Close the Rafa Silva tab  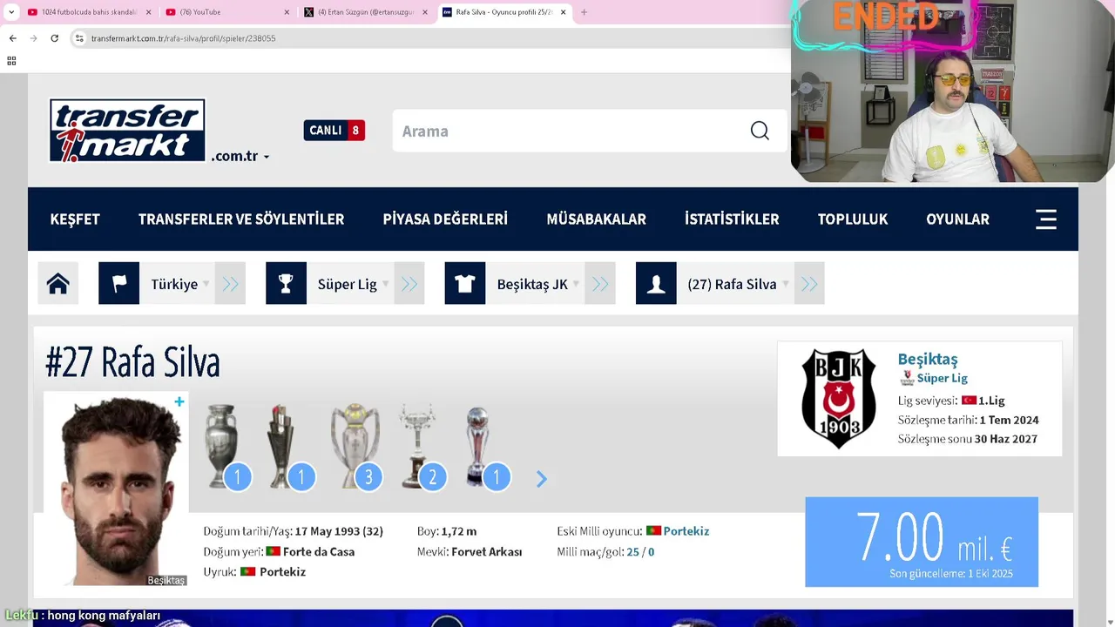click(563, 12)
